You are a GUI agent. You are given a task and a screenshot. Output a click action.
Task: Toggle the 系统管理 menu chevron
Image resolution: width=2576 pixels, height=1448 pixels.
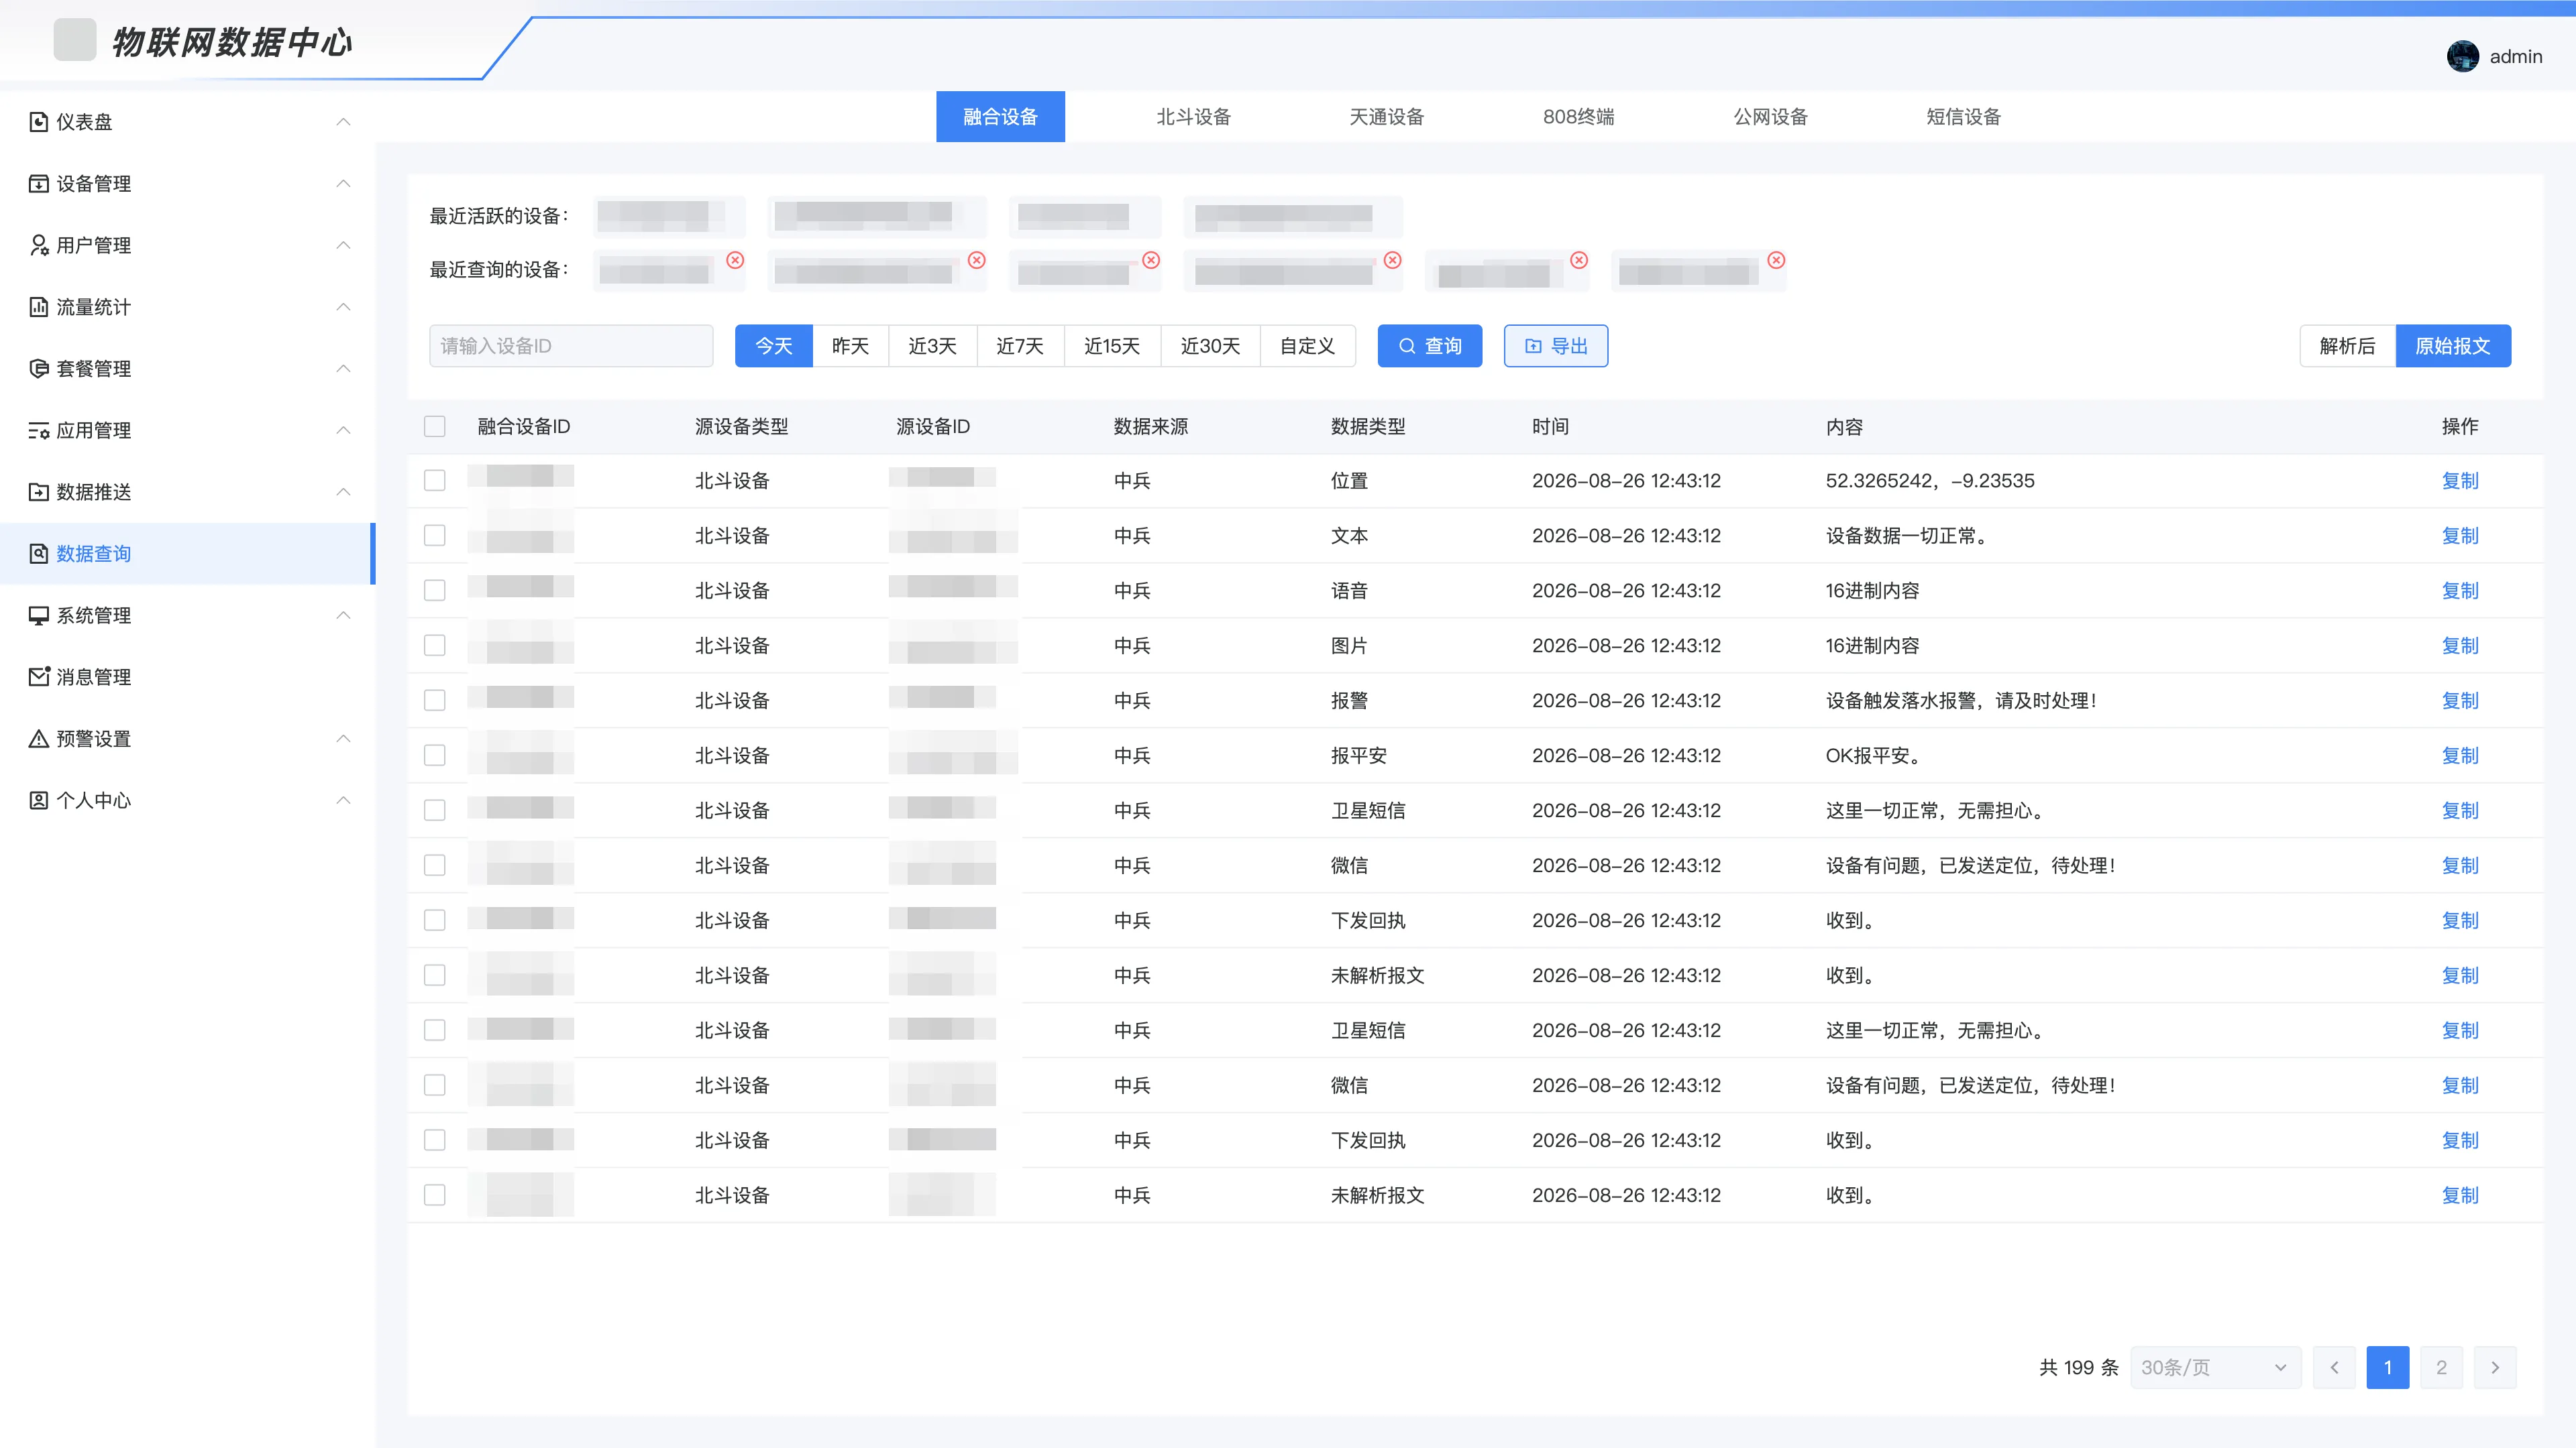click(x=343, y=615)
